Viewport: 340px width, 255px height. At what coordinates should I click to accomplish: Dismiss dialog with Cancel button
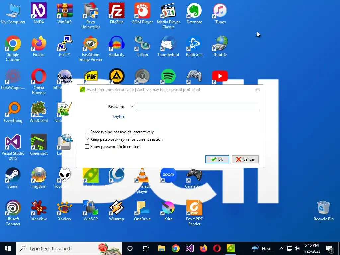(245, 159)
